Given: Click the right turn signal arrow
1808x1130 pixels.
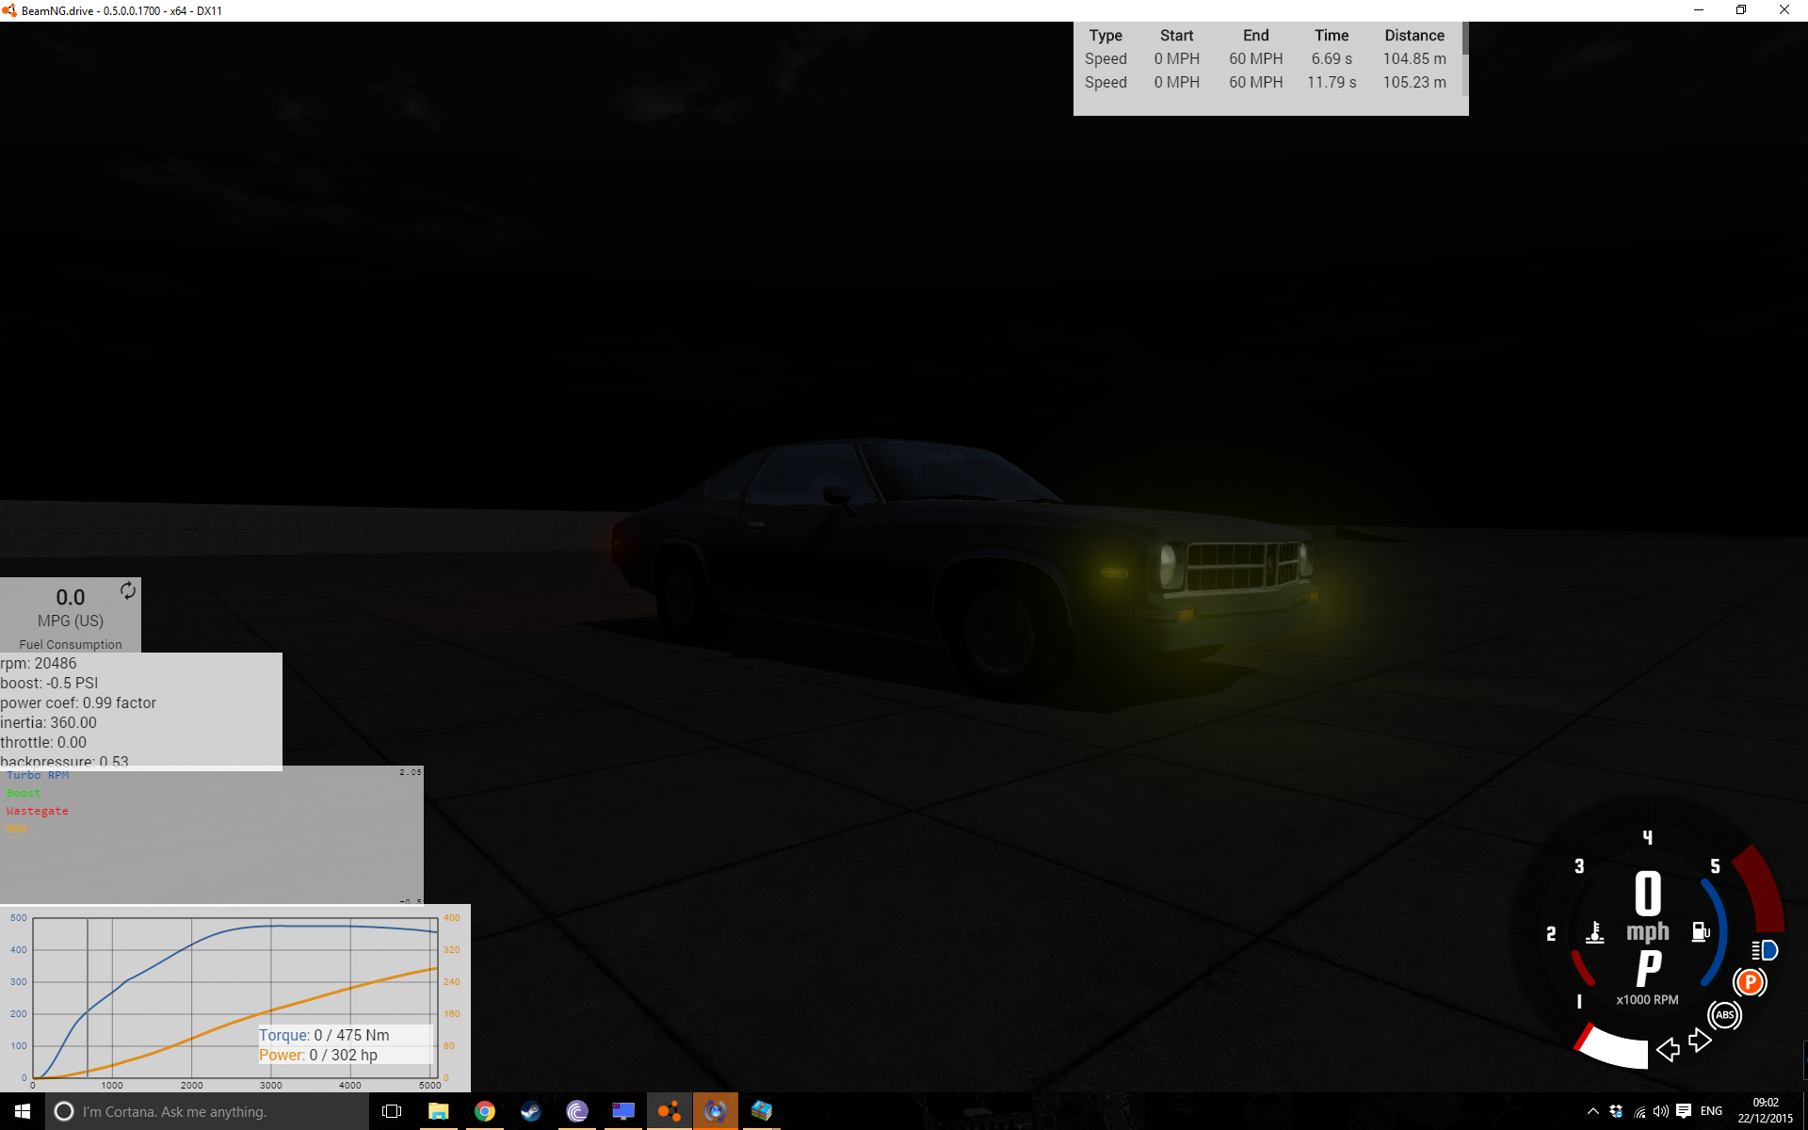Looking at the screenshot, I should pos(1700,1040).
